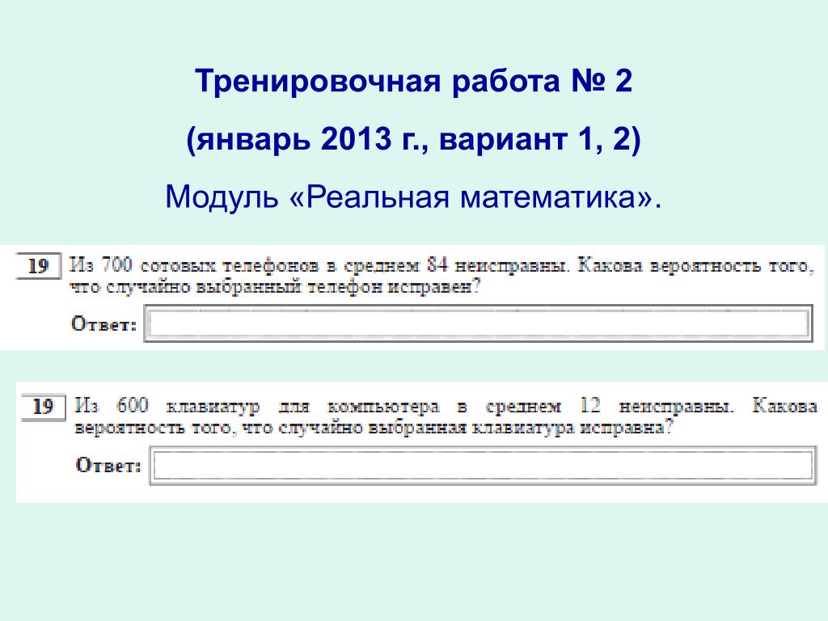Click the line 'случайно выбранная клавиатура исправна?'
Viewport: 828px width, 621px height.
pyautogui.click(x=475, y=427)
